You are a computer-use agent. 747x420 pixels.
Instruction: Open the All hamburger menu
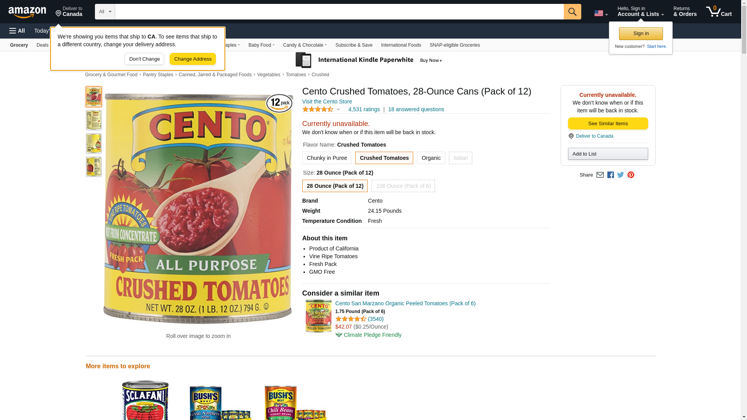click(x=17, y=31)
